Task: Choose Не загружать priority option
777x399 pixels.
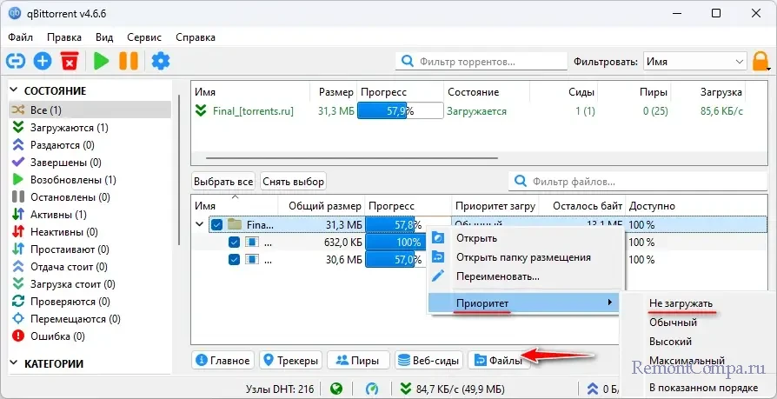Action: (x=681, y=303)
